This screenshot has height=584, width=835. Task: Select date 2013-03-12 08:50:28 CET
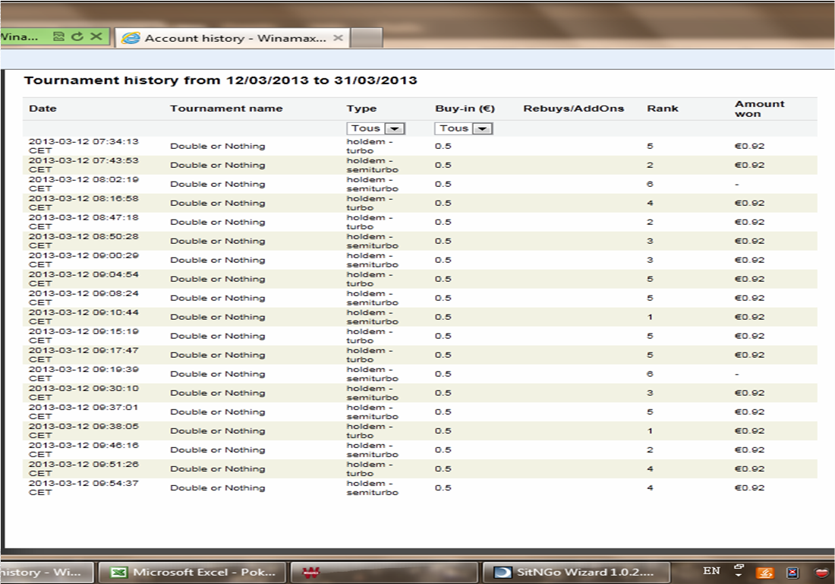[x=83, y=241]
